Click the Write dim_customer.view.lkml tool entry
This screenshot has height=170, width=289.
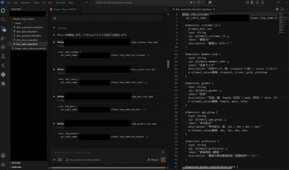[x=108, y=42]
